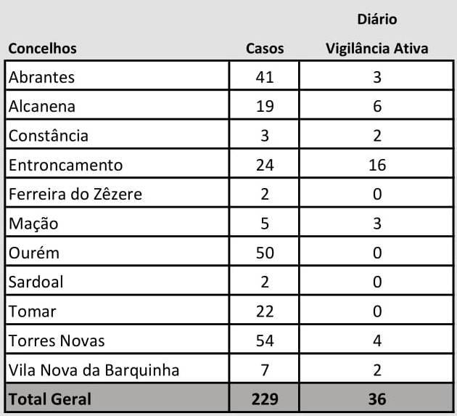The width and height of the screenshot is (457, 416).
Task: Click the Ferreira do Zêzere cell
Action: pos(118,193)
